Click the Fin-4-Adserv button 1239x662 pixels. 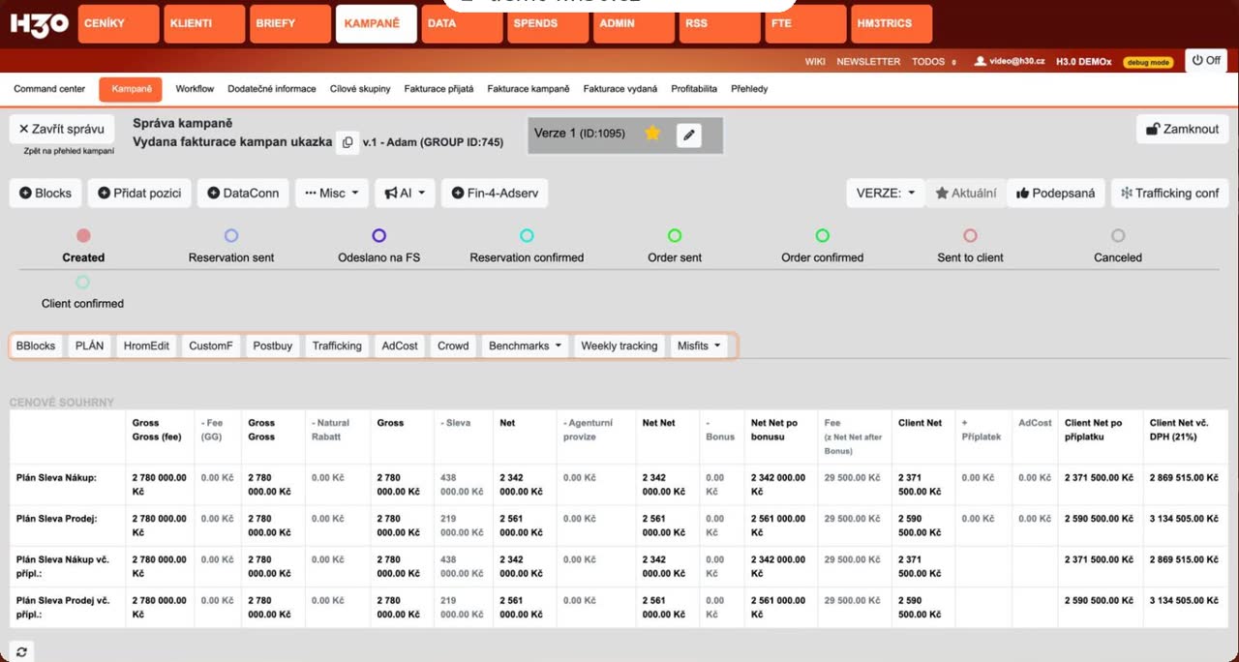495,193
